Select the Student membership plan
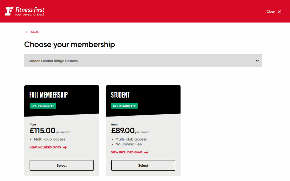The height and width of the screenshot is (181, 290). (x=143, y=165)
